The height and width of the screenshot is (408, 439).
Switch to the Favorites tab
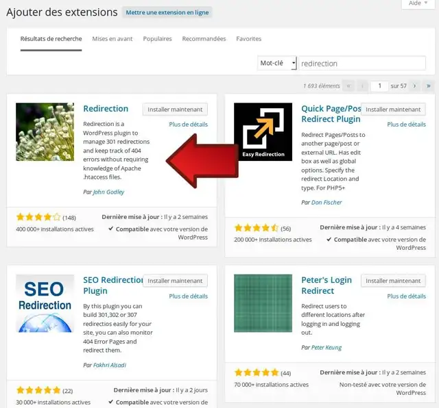(248, 39)
